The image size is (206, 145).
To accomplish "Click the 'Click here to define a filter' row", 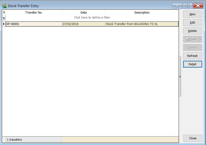I will (x=92, y=18).
